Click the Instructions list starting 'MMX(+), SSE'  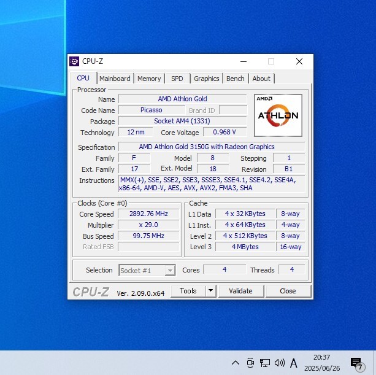click(212, 184)
